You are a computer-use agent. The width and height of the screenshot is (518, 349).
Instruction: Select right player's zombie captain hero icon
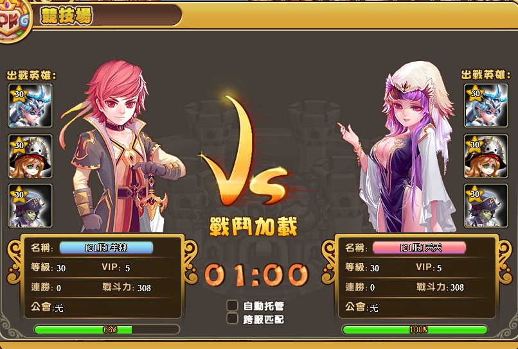coord(486,206)
